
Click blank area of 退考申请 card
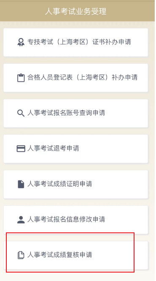coord(115,149)
